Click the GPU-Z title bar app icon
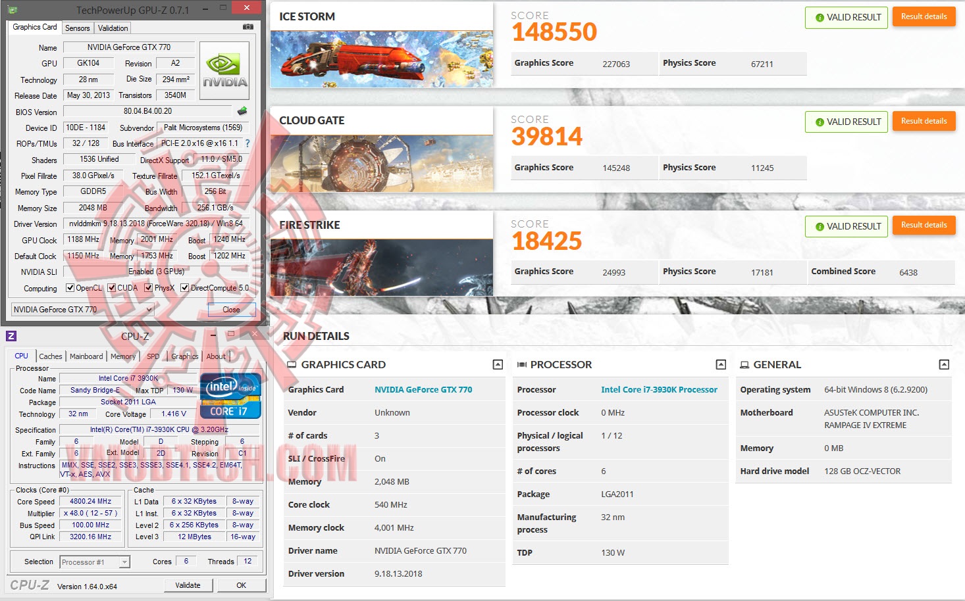 (x=13, y=10)
